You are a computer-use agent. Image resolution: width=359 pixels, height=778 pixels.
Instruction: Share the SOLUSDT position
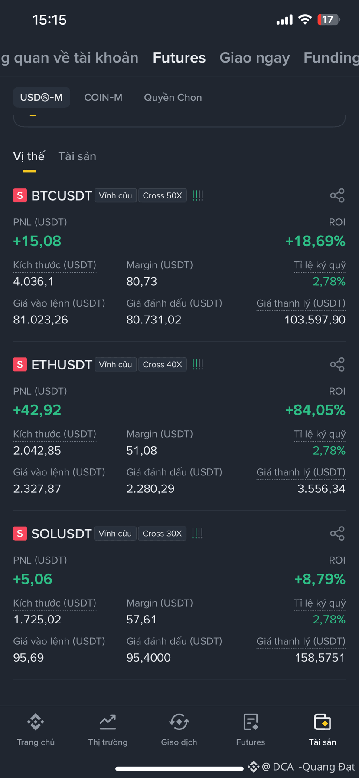coord(337,533)
